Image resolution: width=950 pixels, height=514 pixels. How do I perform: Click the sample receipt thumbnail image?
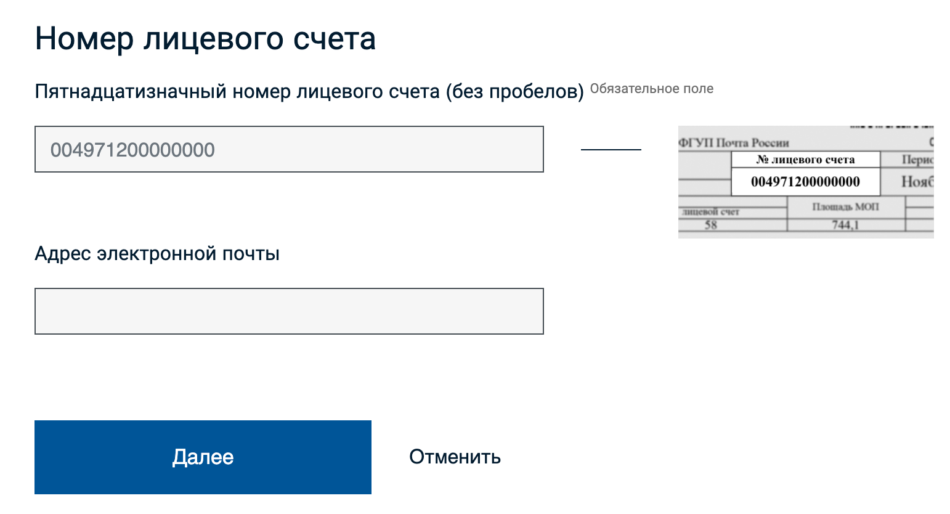[806, 182]
